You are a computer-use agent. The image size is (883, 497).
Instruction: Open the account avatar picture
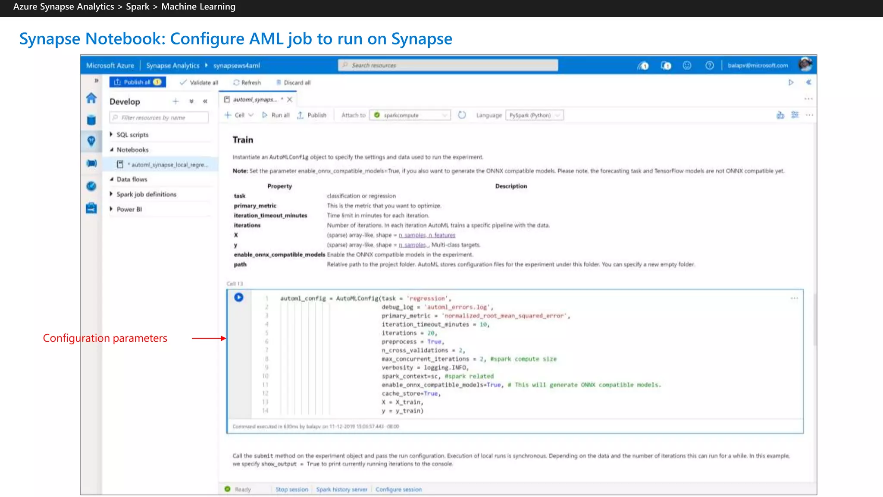tap(805, 65)
